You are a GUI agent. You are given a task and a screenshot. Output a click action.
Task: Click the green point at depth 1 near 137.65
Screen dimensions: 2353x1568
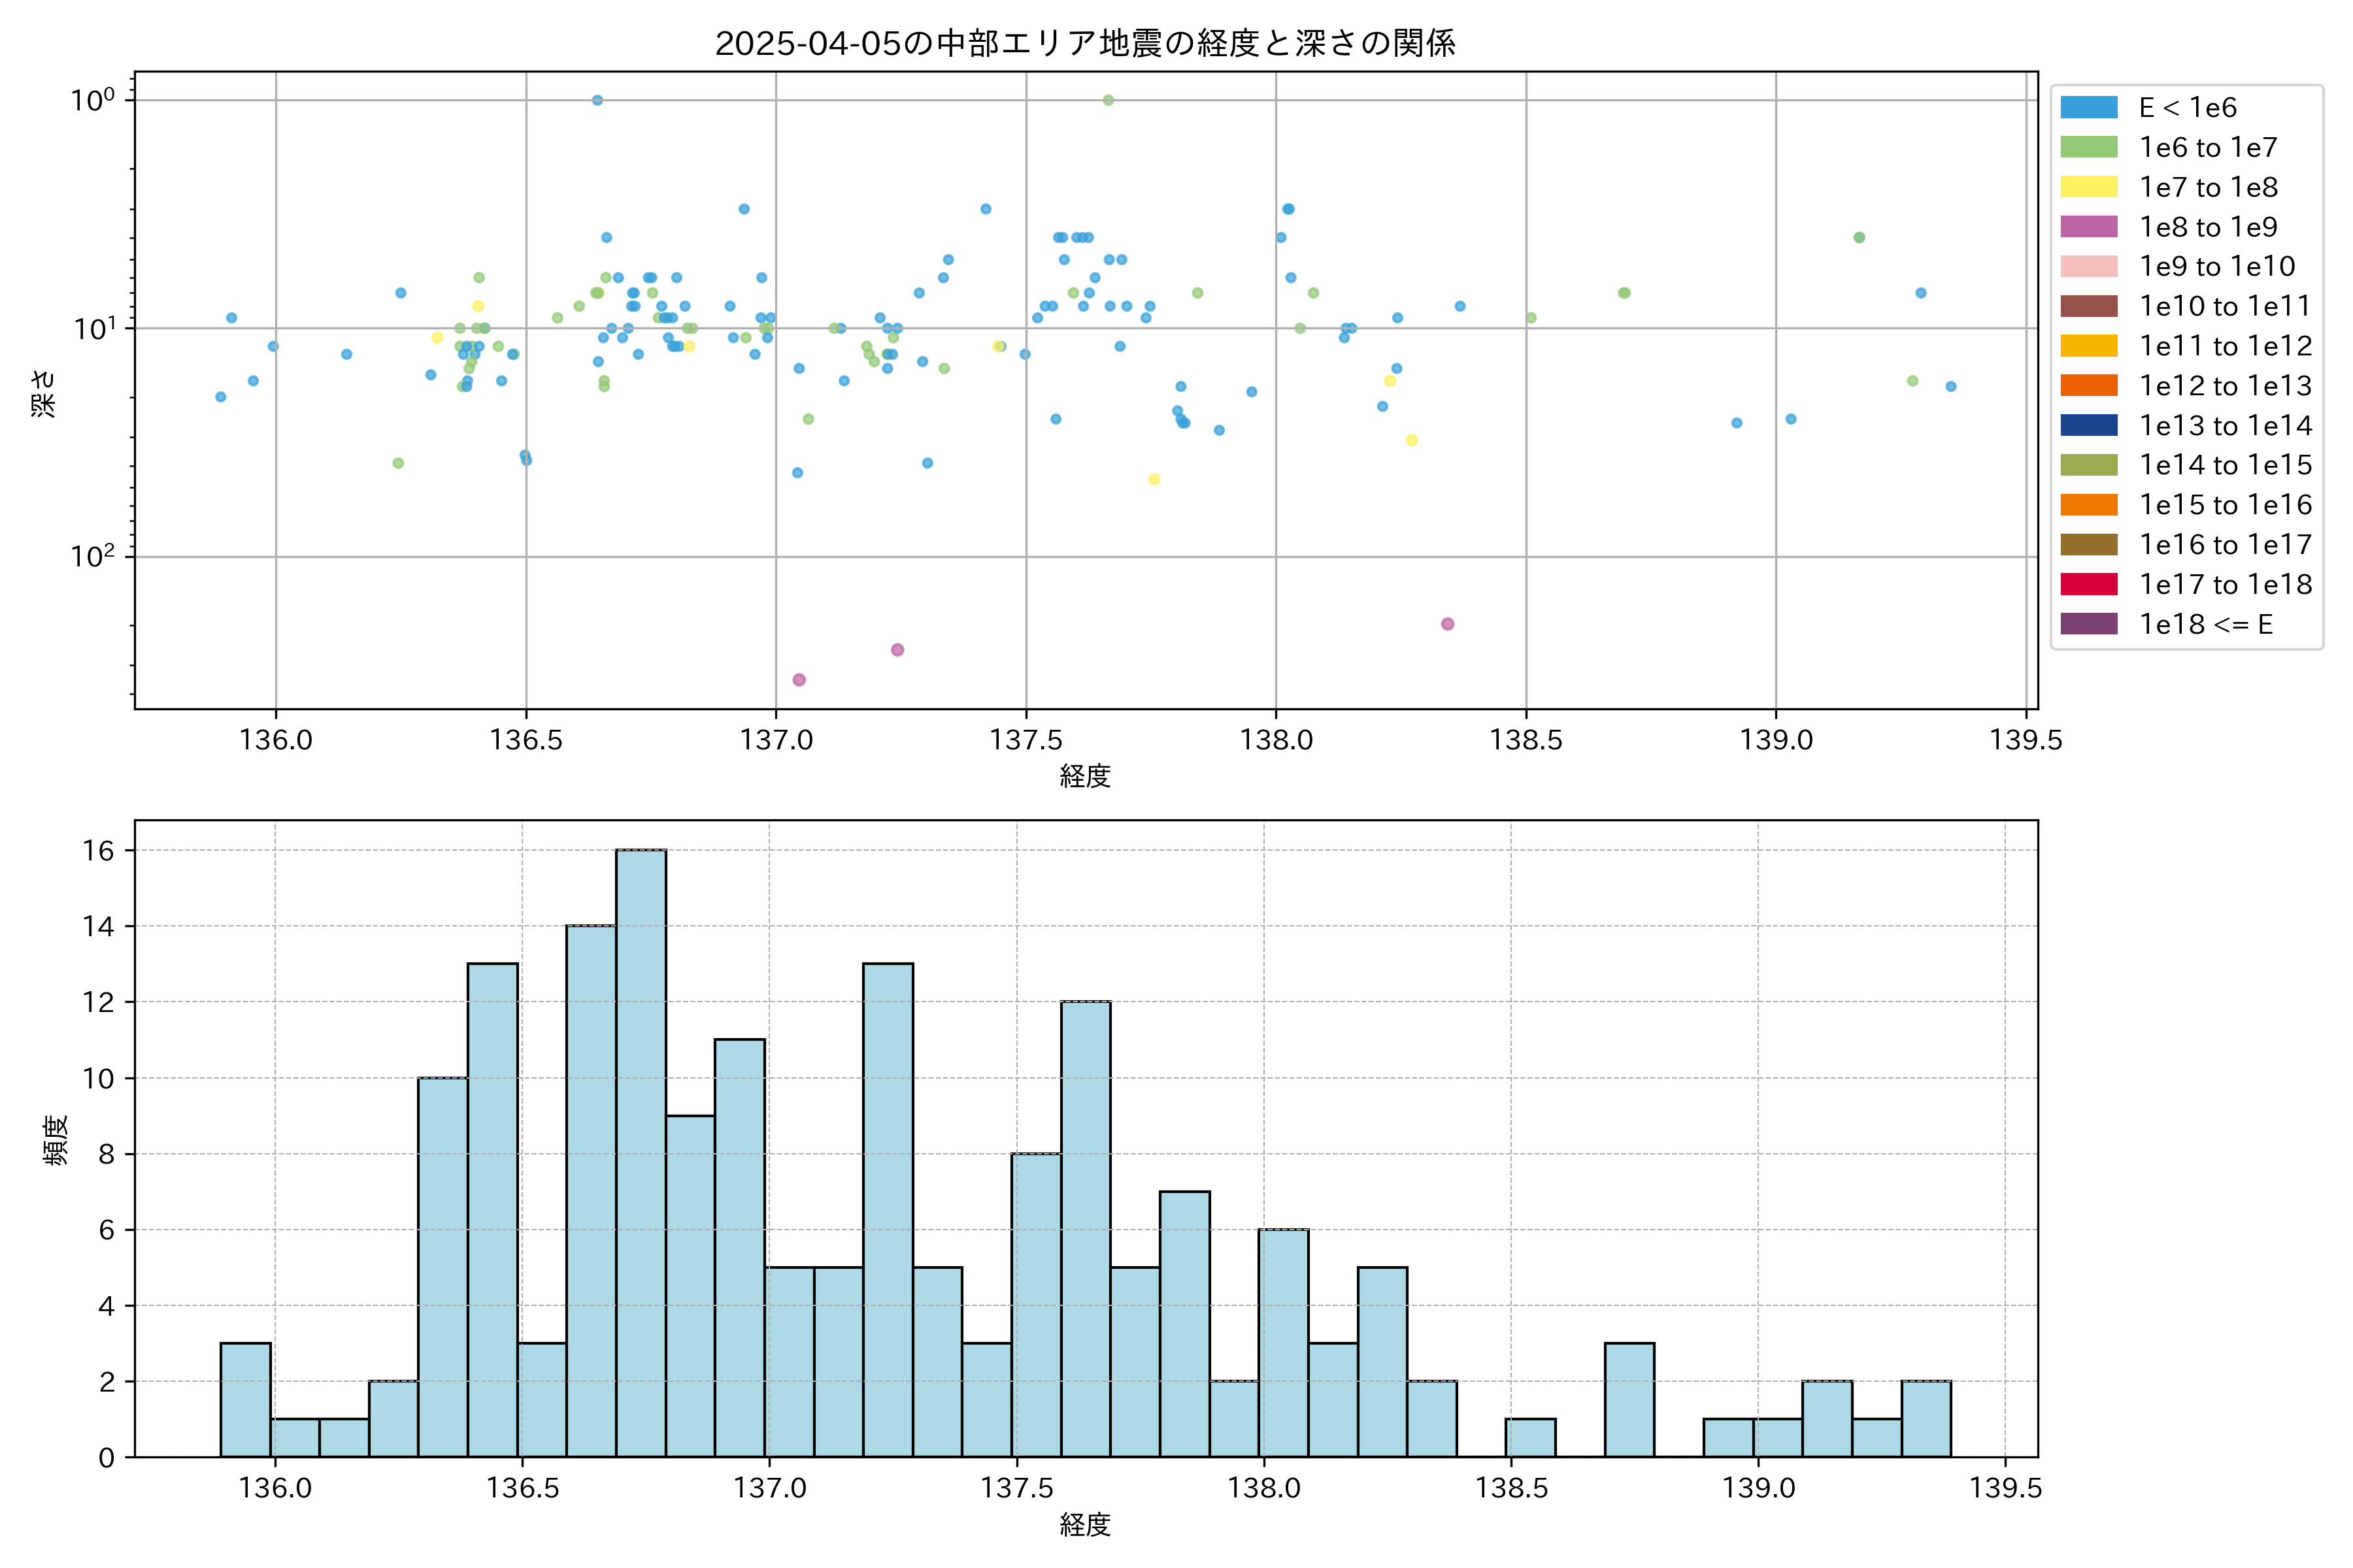[1109, 100]
